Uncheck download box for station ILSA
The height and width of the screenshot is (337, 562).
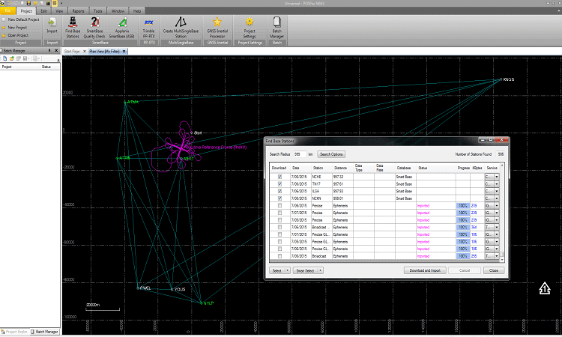pos(280,191)
